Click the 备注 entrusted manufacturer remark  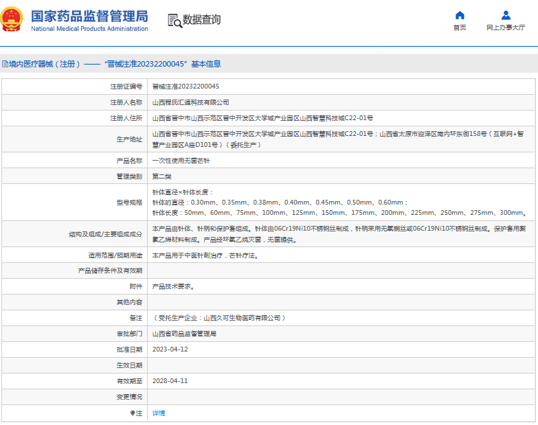point(219,318)
